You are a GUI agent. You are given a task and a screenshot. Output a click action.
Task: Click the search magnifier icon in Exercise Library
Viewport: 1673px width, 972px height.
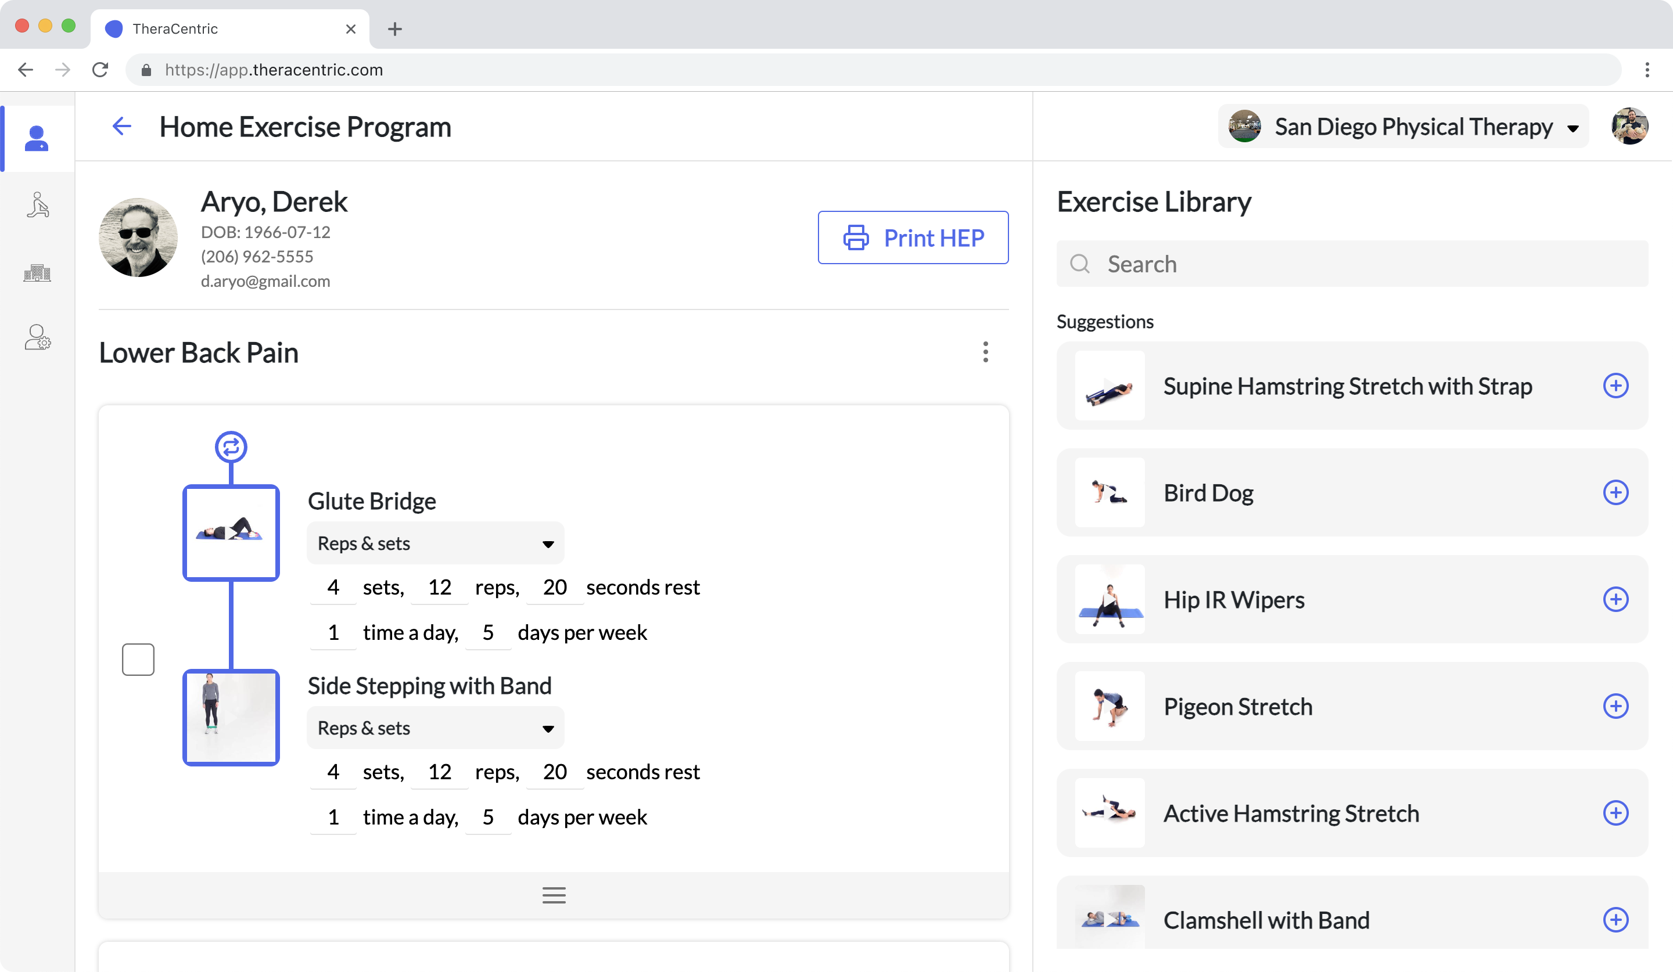pos(1080,264)
